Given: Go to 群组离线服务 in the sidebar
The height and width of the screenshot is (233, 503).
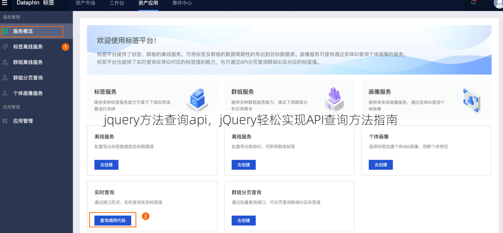Looking at the screenshot, I should tap(36, 62).
